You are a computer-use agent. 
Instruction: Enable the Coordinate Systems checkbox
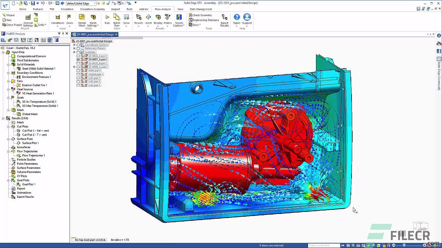[x=78, y=45]
